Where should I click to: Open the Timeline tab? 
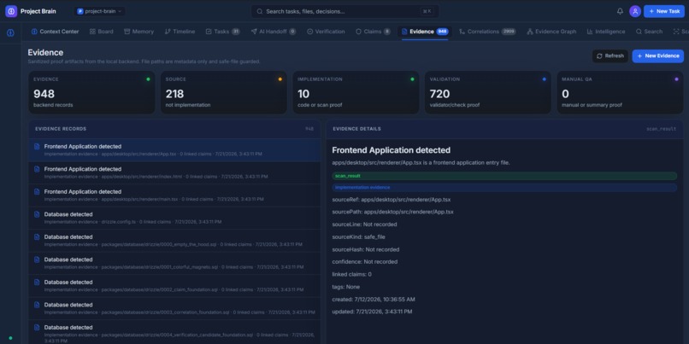coord(180,32)
